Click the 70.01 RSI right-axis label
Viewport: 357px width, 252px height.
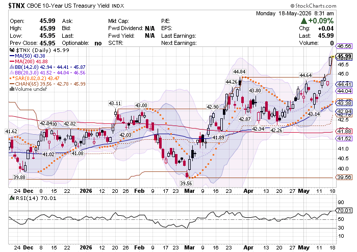(344, 210)
